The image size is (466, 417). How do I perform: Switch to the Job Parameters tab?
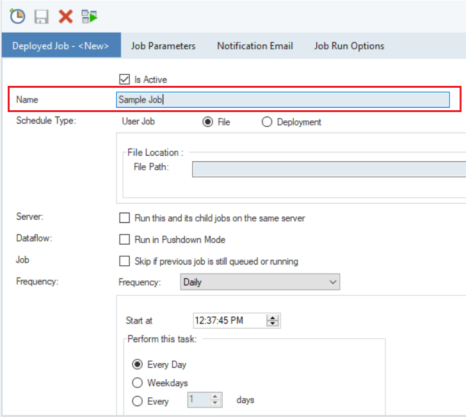(163, 46)
